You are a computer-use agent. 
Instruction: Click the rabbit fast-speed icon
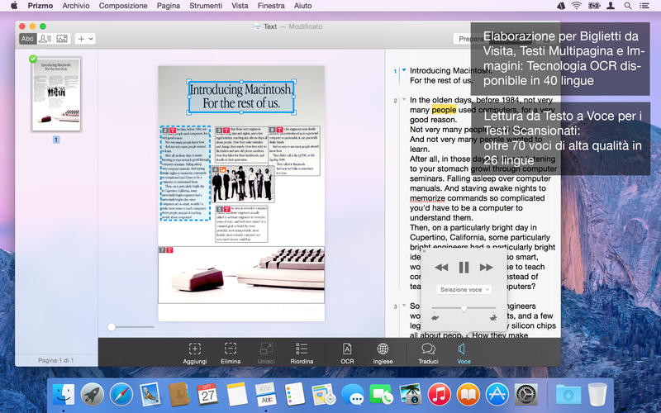492,317
